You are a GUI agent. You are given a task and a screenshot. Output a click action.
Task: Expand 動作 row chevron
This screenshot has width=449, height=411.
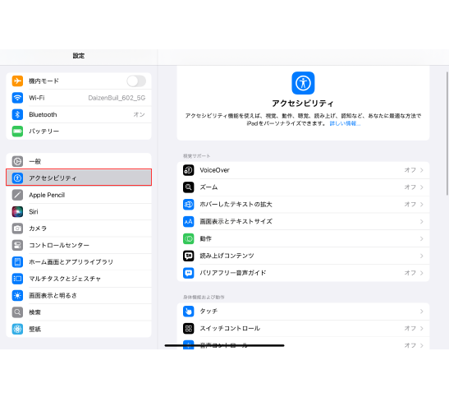tap(422, 238)
